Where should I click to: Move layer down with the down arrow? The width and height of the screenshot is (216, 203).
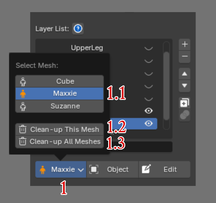(185, 86)
